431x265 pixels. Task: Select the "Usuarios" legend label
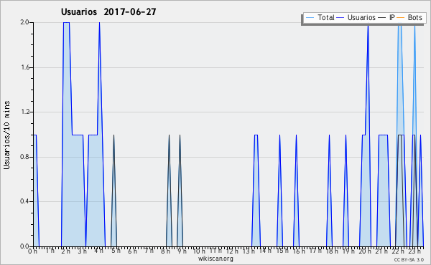click(361, 17)
